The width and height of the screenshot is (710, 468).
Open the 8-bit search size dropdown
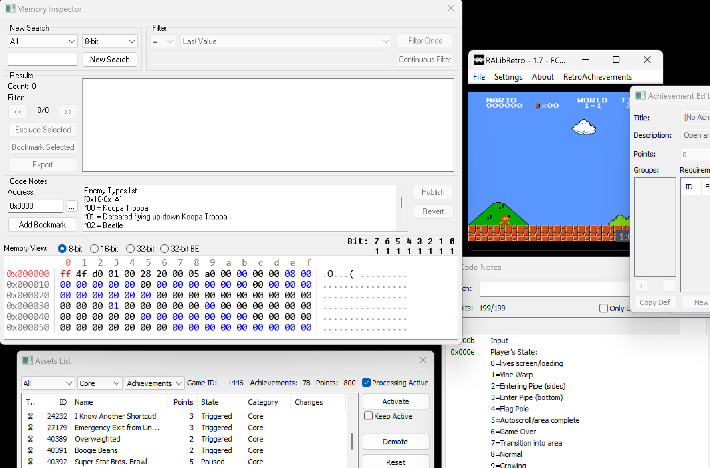110,41
